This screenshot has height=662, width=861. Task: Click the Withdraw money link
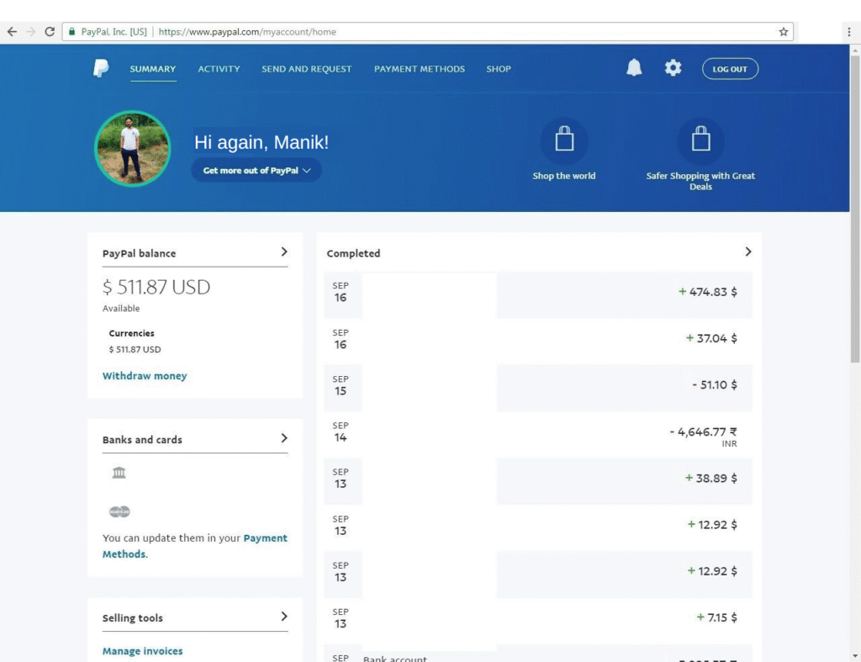click(x=145, y=376)
